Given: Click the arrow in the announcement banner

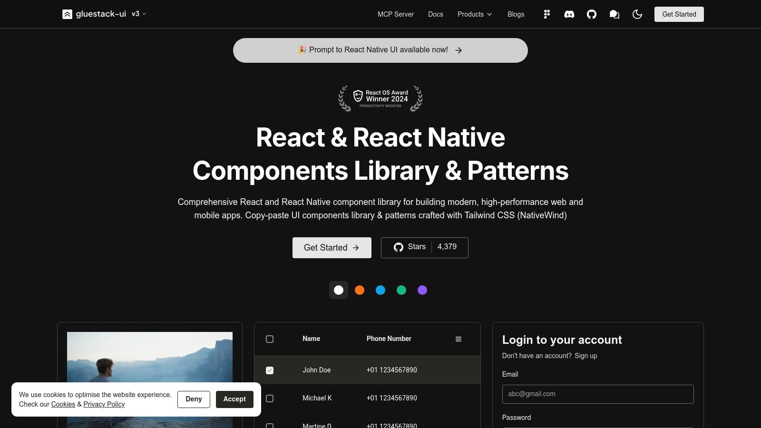Looking at the screenshot, I should click(459, 50).
